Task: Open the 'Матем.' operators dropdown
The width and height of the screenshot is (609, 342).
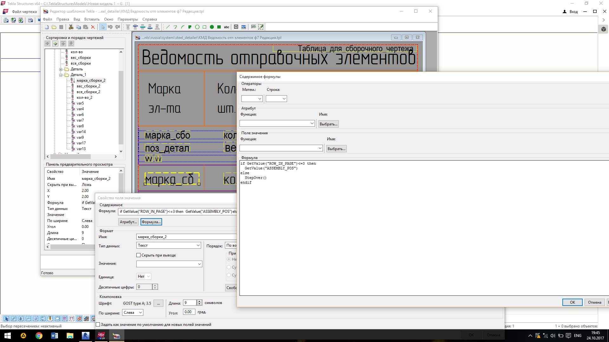Action: pos(252,99)
